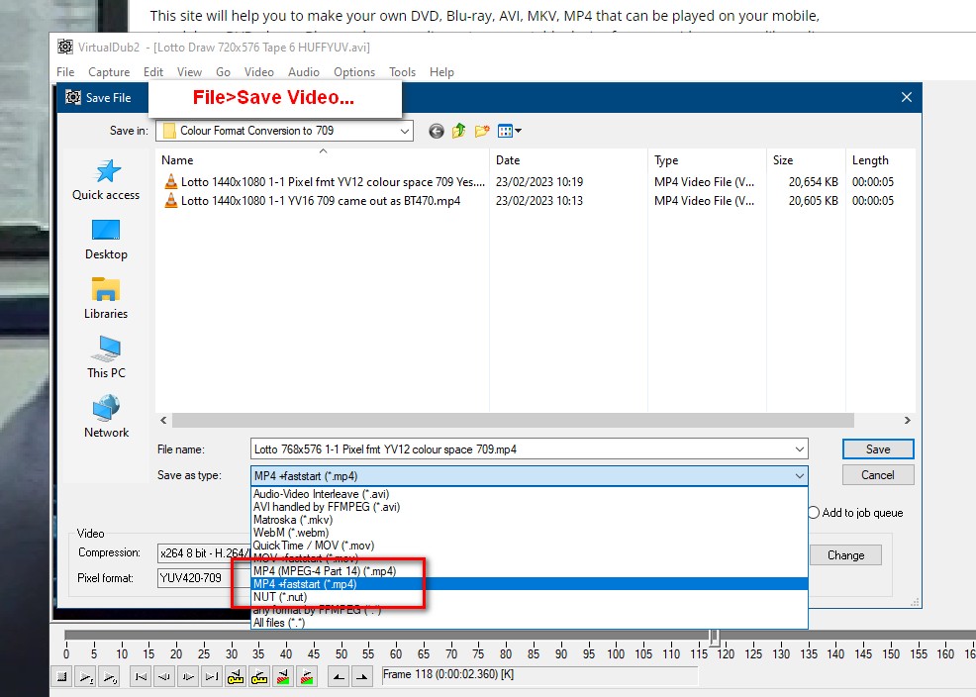Click the Play output preview button
This screenshot has width=976, height=697.
pyautogui.click(x=110, y=676)
